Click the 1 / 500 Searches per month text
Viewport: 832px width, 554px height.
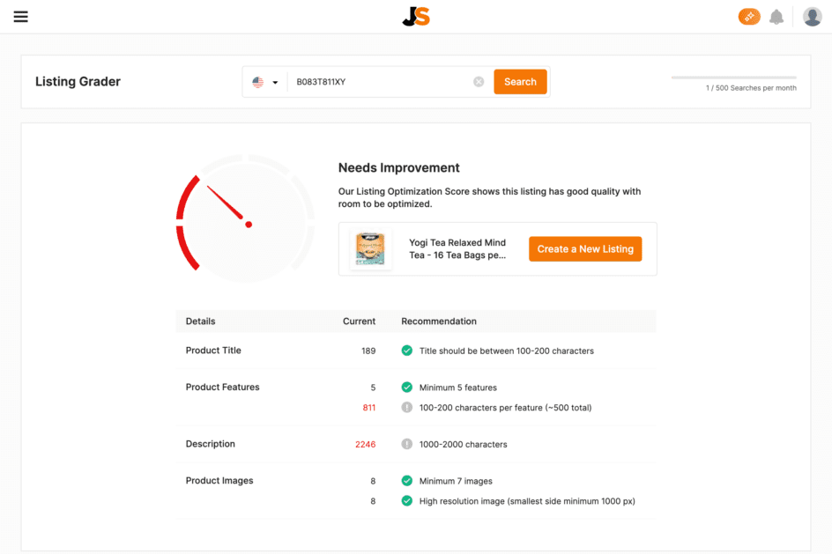[751, 88]
